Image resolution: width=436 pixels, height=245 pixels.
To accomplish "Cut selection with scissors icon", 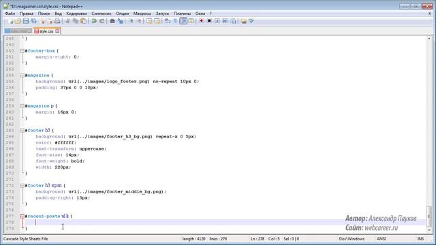I will point(67,21).
